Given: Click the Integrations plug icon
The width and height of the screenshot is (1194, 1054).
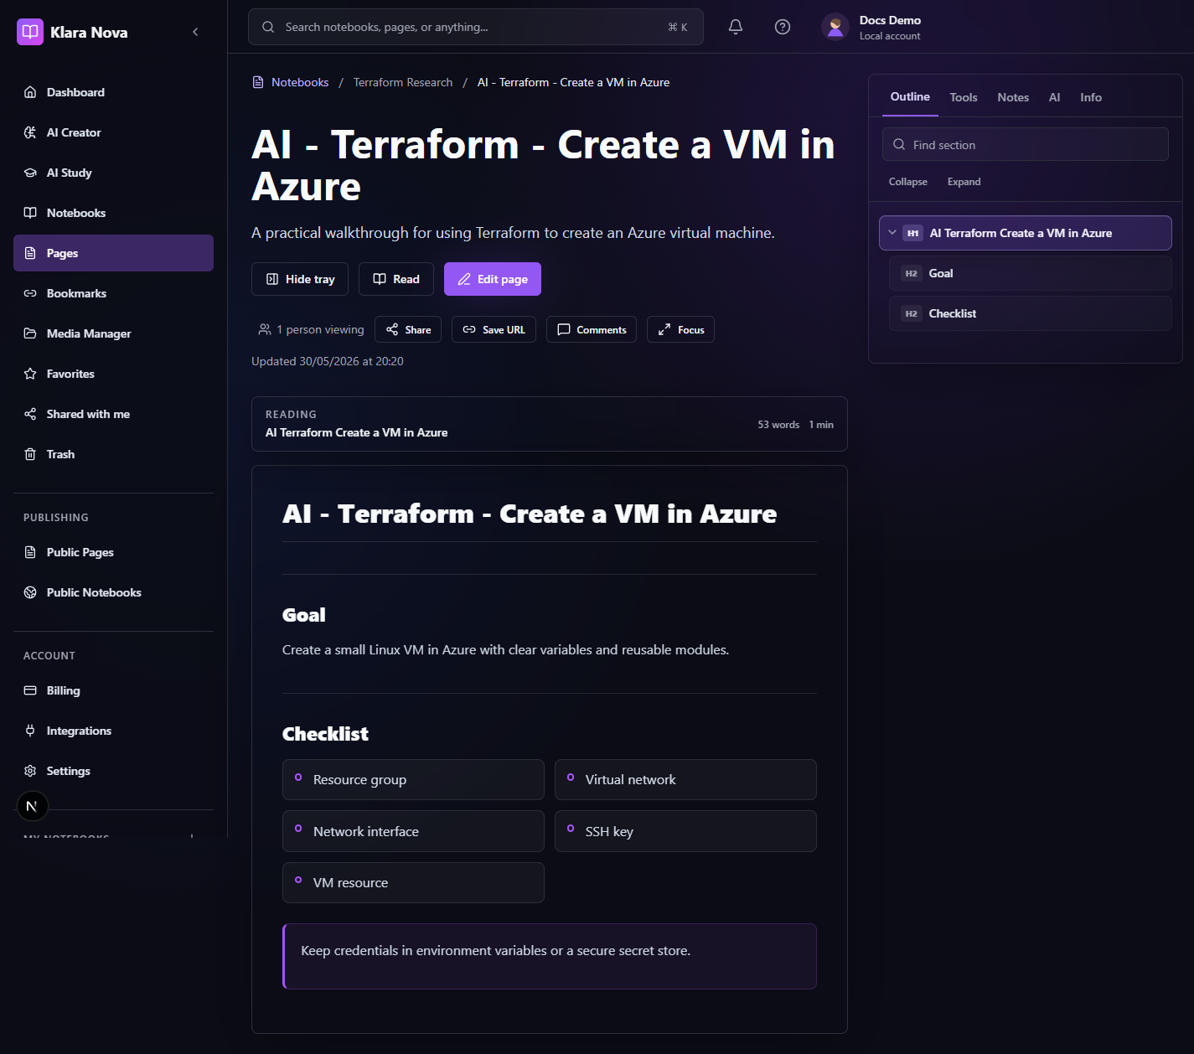Looking at the screenshot, I should (x=30, y=731).
